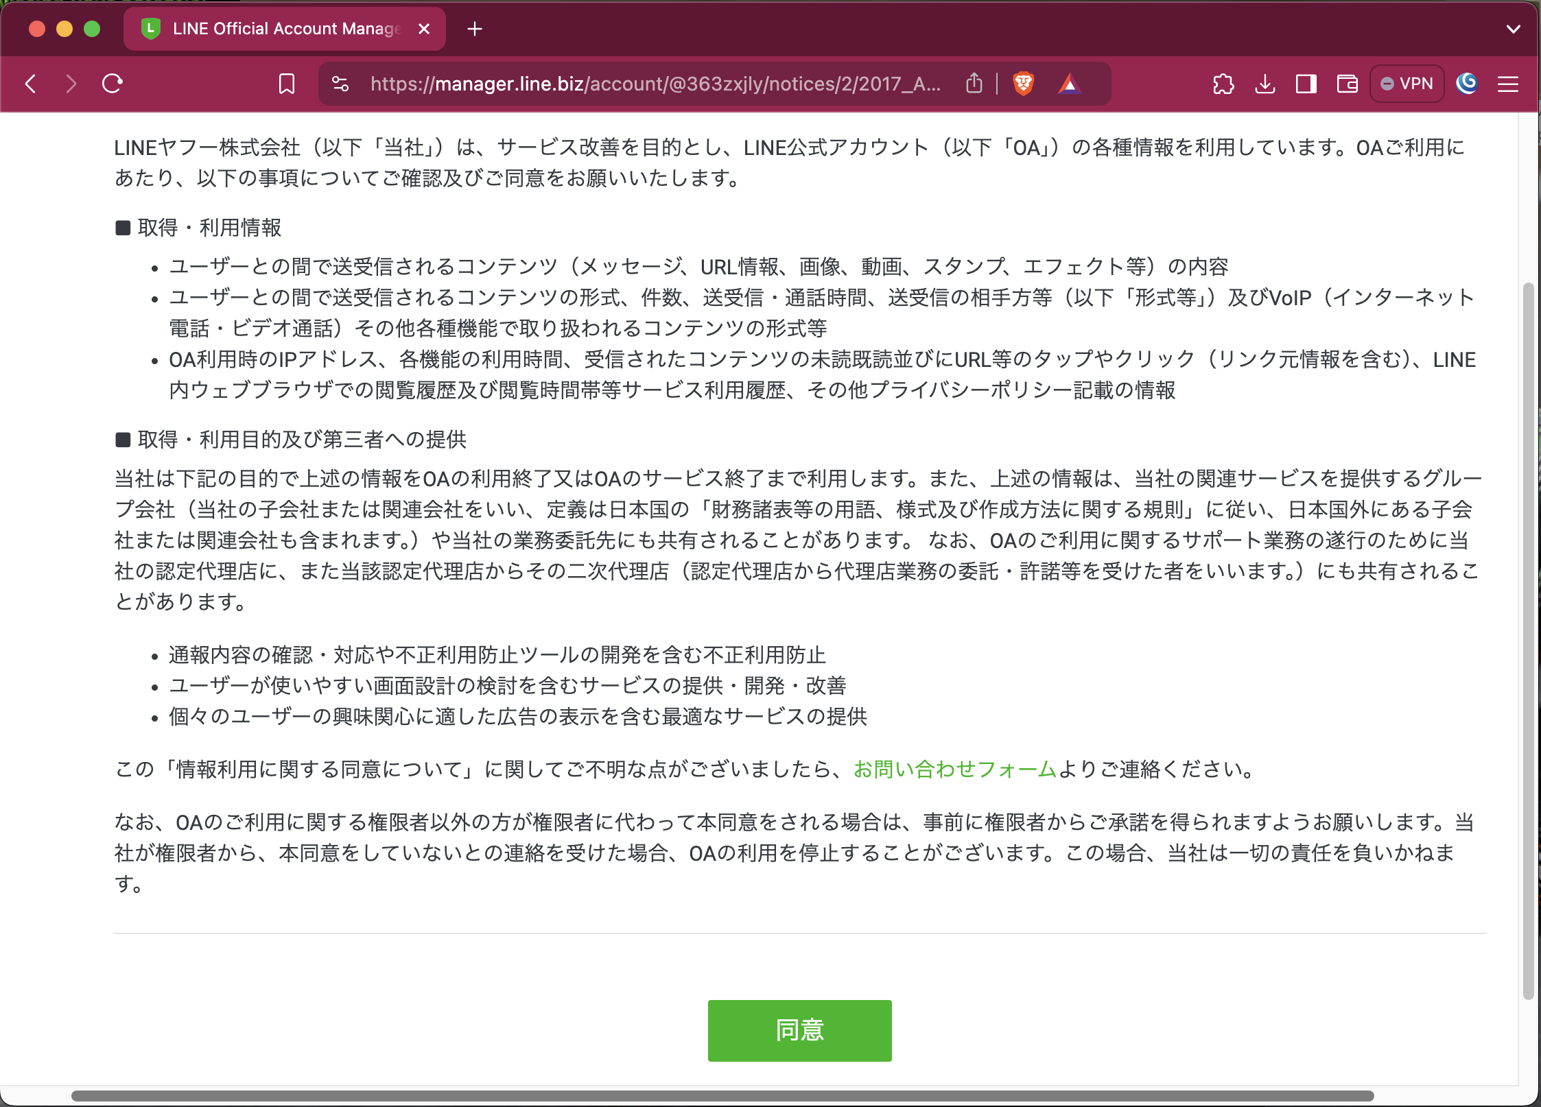Bookmark this page with bookmark icon
This screenshot has height=1107, width=1541.
coord(287,84)
